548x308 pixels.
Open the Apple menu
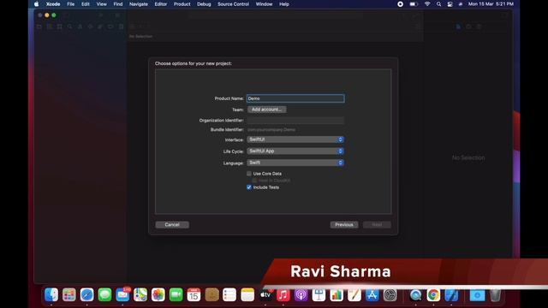36,4
